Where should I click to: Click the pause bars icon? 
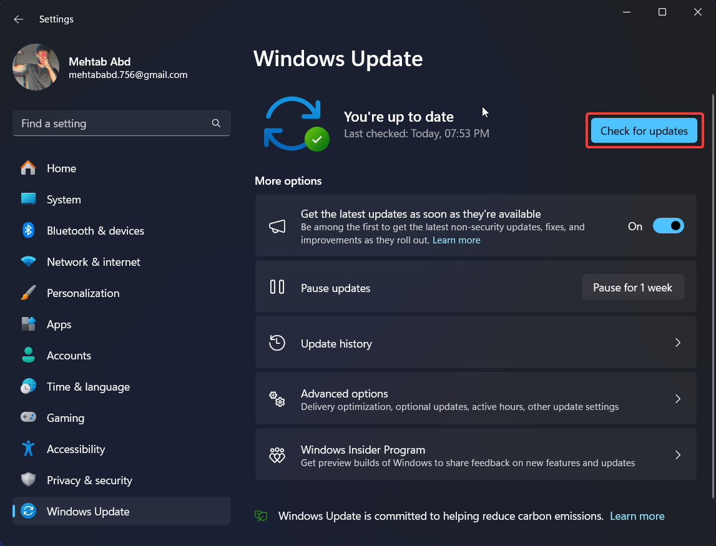click(x=277, y=287)
